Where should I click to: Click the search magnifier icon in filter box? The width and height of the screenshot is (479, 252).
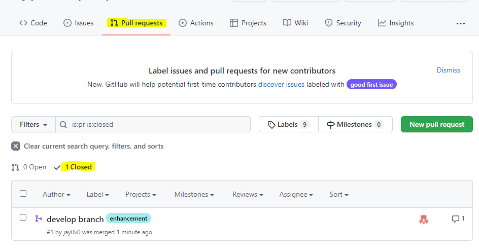coord(63,124)
